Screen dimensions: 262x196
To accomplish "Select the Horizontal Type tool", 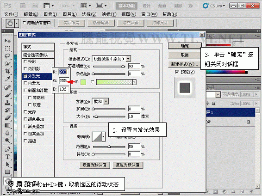I will point(7,157).
